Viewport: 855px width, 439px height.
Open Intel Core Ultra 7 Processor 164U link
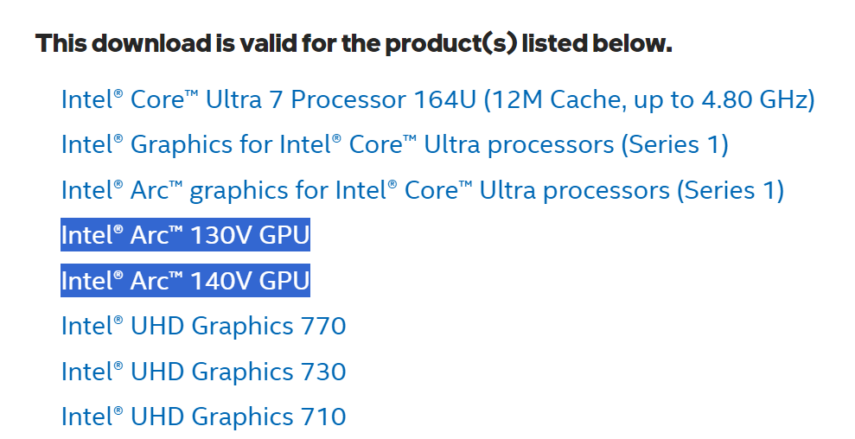tap(259, 99)
